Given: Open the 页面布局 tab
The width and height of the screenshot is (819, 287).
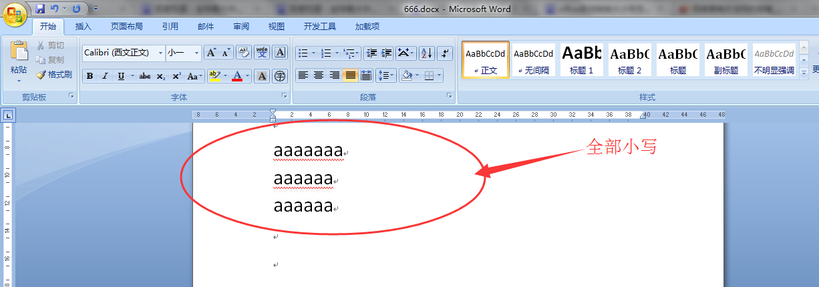Looking at the screenshot, I should coord(127,27).
